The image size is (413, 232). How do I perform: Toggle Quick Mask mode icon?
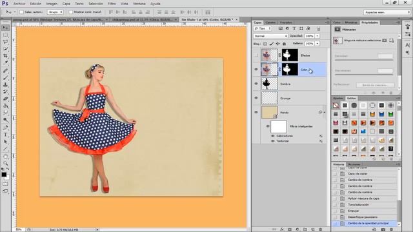pyautogui.click(x=5, y=184)
